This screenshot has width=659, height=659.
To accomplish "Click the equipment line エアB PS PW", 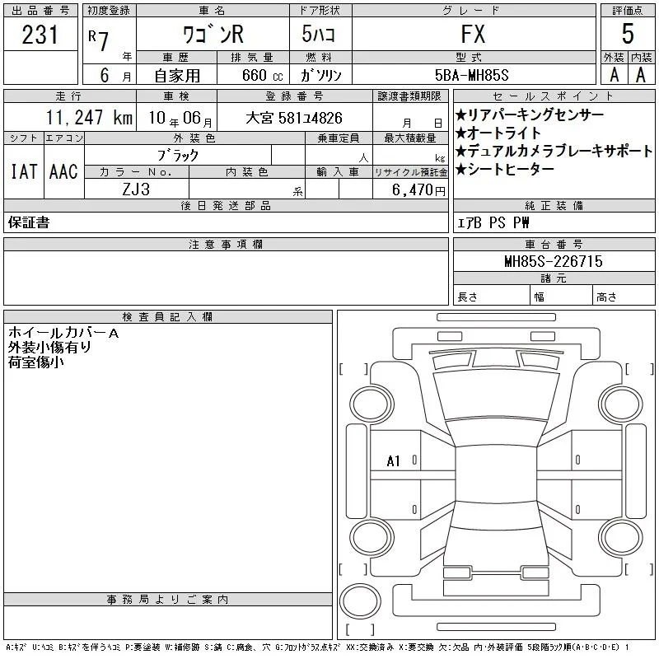I will click(493, 222).
